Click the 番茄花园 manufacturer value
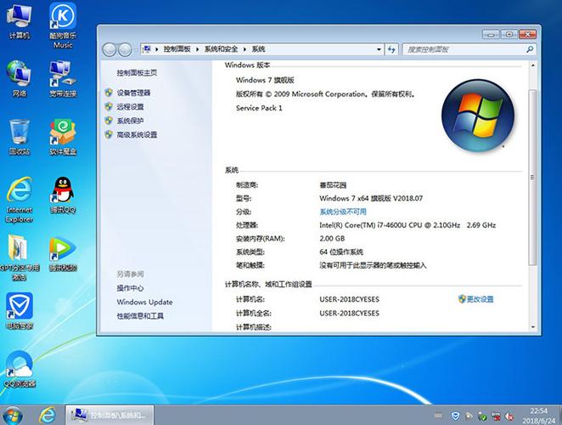Viewport: 562px width, 425px height. pyautogui.click(x=333, y=185)
